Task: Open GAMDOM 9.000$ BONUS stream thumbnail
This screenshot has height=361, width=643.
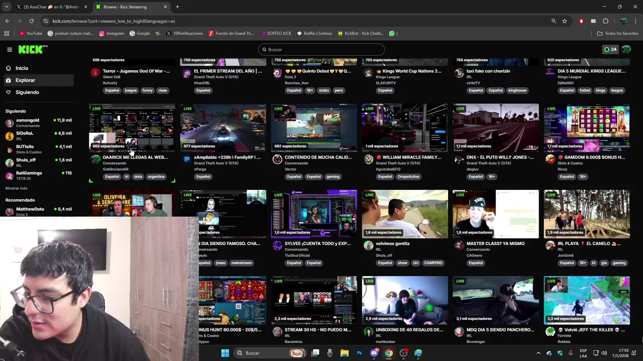Action: tap(587, 128)
